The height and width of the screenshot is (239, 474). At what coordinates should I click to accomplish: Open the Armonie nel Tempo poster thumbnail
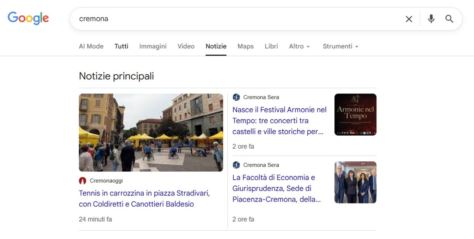pyautogui.click(x=355, y=115)
